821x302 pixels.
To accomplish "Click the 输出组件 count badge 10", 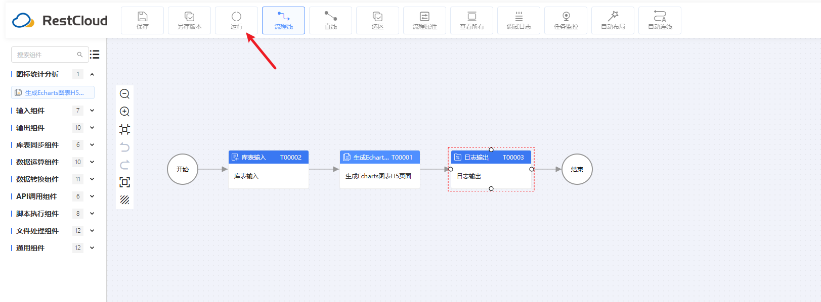I will (78, 128).
